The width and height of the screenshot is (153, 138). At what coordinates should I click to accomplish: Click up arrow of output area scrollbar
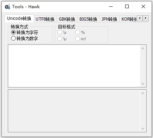click(143, 93)
